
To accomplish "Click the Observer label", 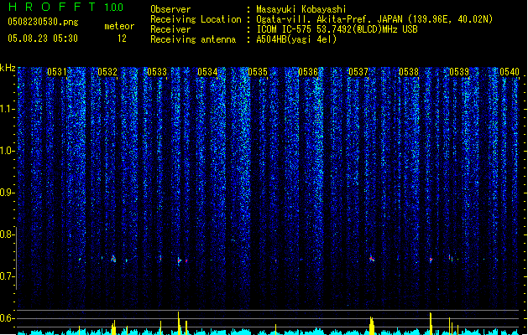I will pos(170,9).
